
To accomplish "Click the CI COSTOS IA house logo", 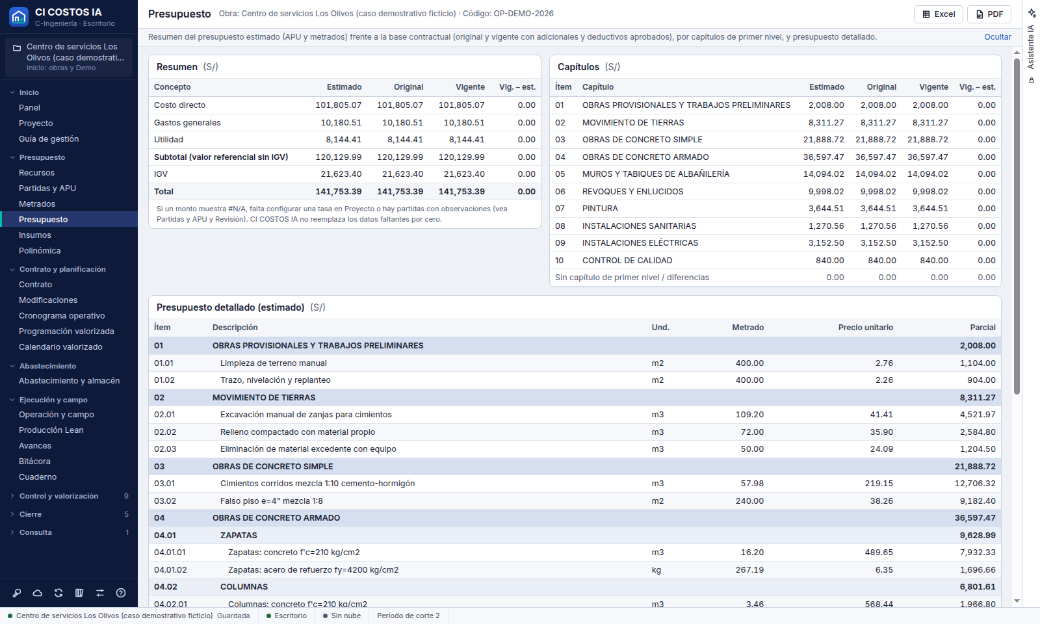I will pos(19,17).
